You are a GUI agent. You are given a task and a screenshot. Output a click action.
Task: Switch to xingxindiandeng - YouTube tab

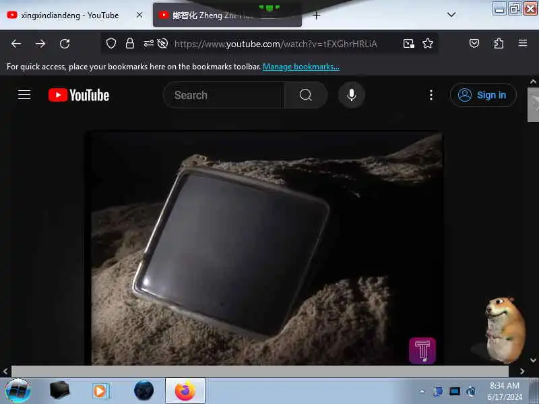coord(70,15)
